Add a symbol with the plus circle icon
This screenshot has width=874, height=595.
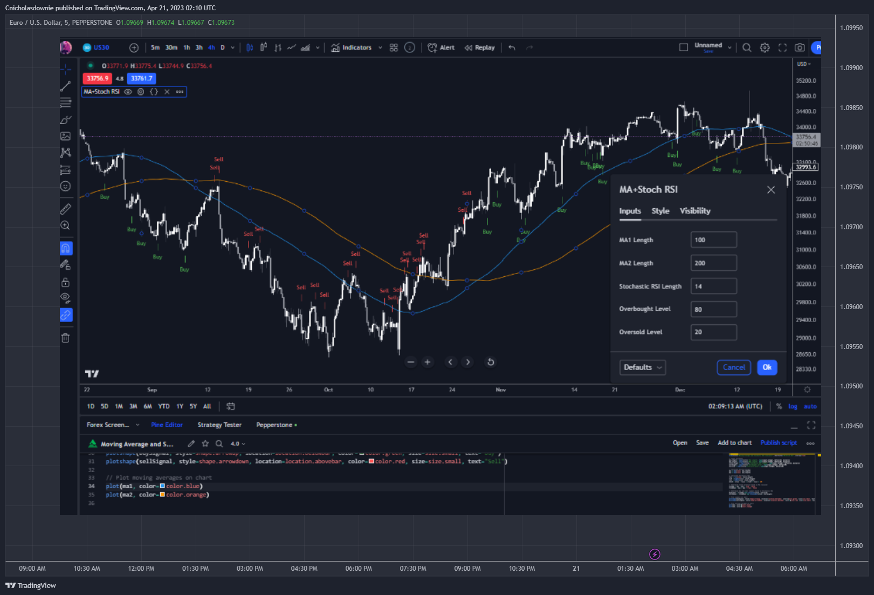pyautogui.click(x=134, y=47)
